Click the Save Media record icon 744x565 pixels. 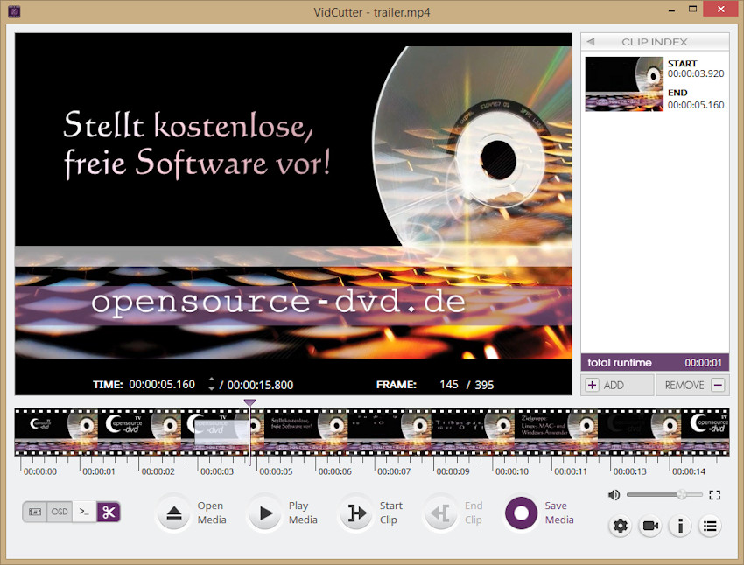521,513
